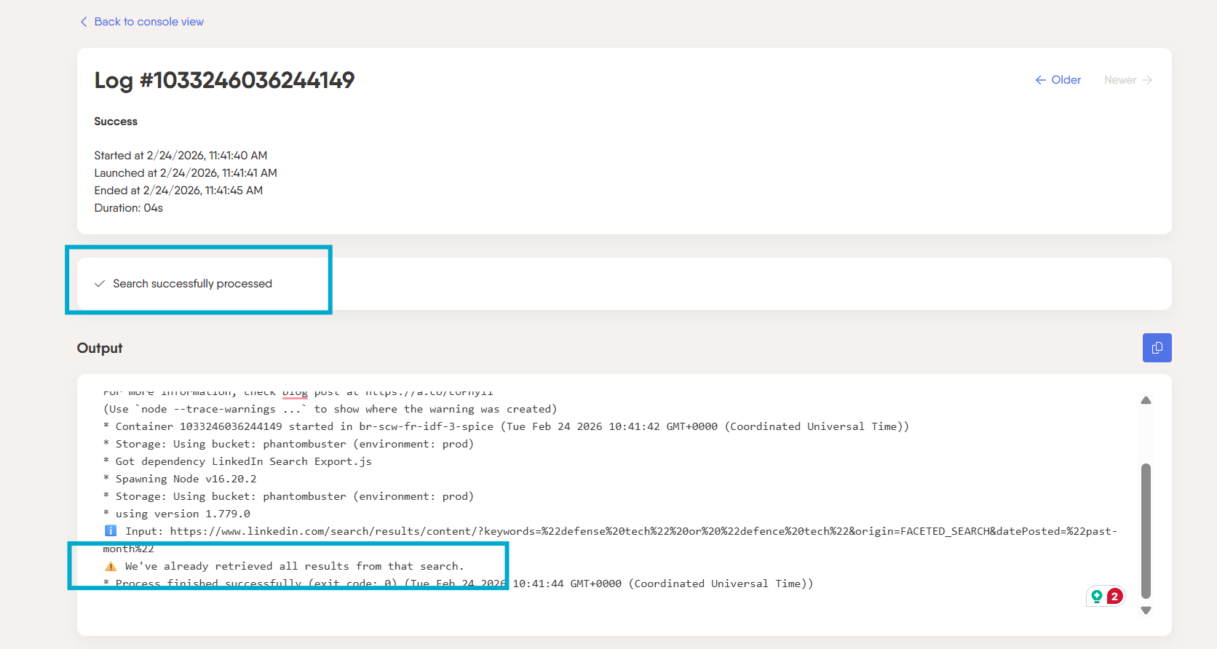Select the Ended at 11:41:45 AM line
Viewport: 1217px width, 649px height.
(178, 191)
